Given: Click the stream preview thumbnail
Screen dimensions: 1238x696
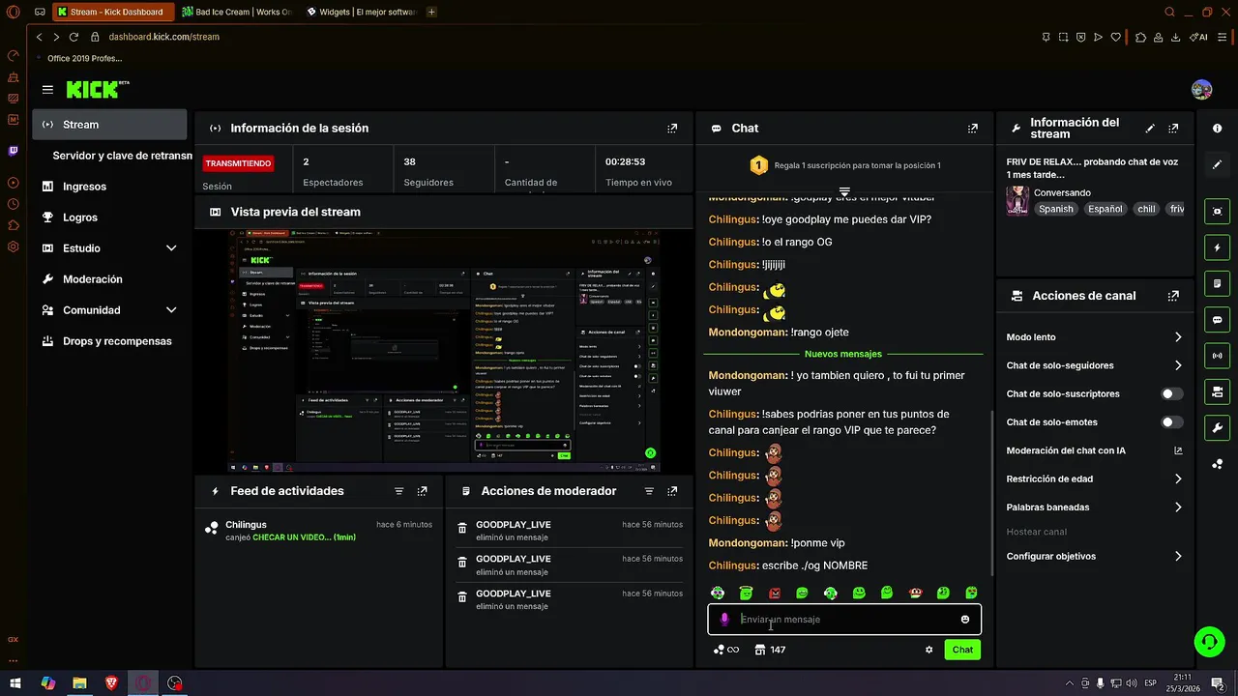Looking at the screenshot, I should click(x=445, y=351).
